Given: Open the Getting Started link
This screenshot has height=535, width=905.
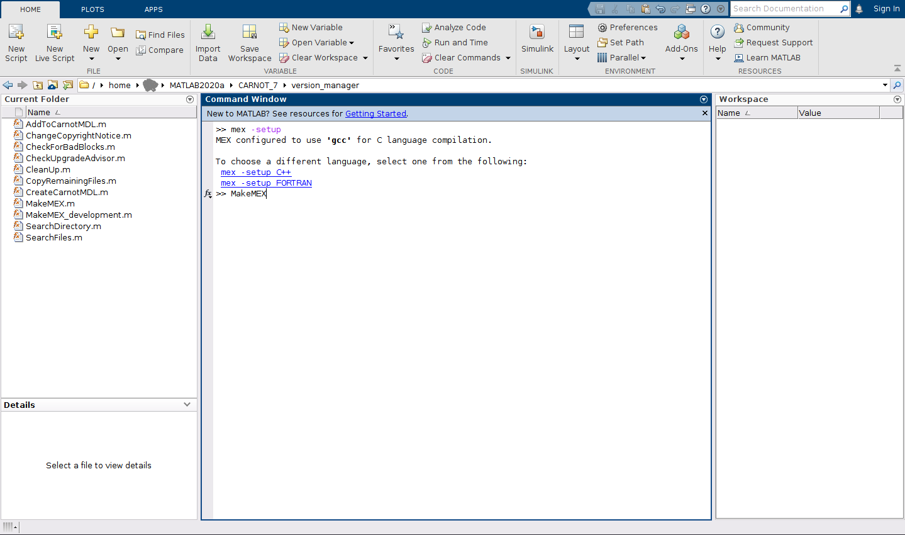Looking at the screenshot, I should tap(375, 114).
